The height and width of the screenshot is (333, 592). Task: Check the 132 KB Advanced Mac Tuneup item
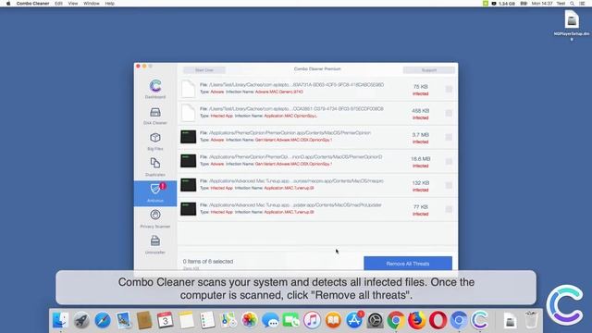pyautogui.click(x=449, y=185)
